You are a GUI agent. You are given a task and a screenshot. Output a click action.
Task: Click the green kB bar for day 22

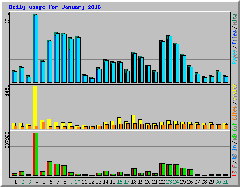coord(163,170)
